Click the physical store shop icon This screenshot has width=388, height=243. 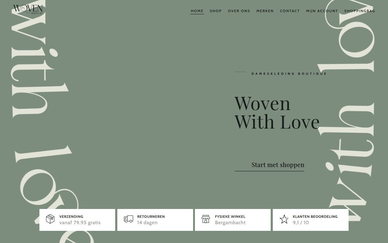[206, 219]
